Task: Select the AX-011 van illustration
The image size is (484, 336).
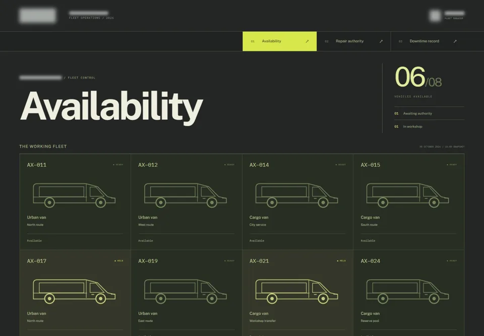Action: click(74, 195)
